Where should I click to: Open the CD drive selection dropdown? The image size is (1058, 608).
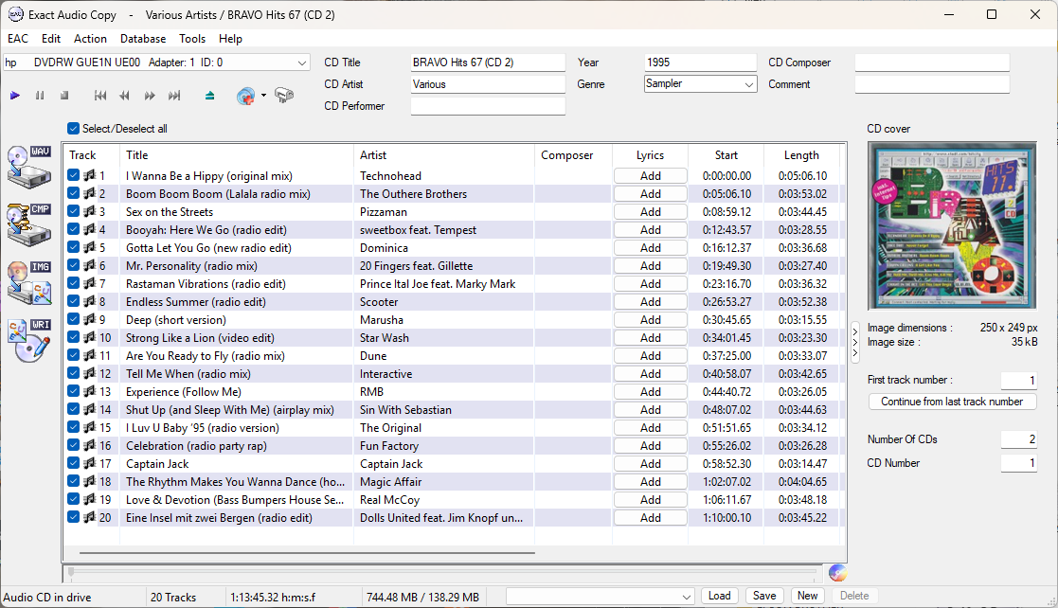(x=302, y=63)
